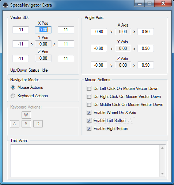Toggle Enable Right Button checkbox

(89, 129)
